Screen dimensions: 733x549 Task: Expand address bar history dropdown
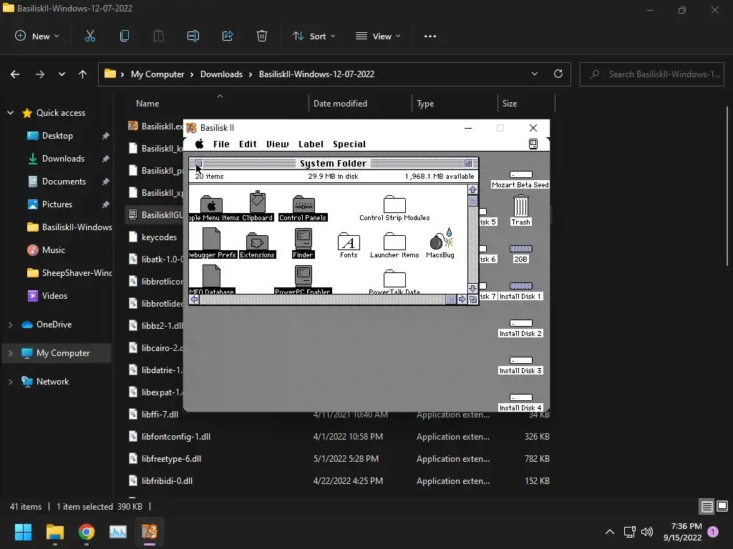click(534, 74)
